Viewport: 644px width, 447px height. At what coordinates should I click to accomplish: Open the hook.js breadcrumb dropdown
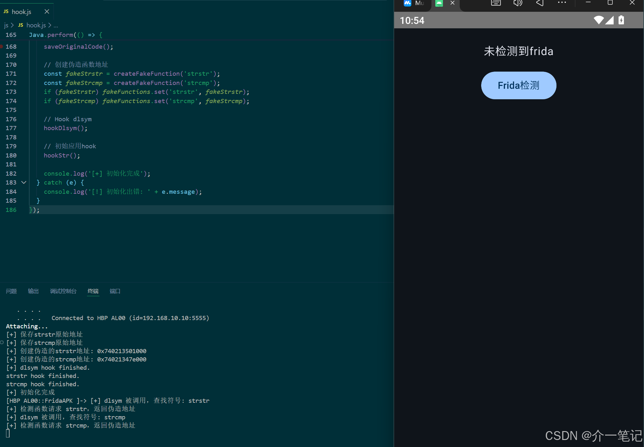coord(36,25)
